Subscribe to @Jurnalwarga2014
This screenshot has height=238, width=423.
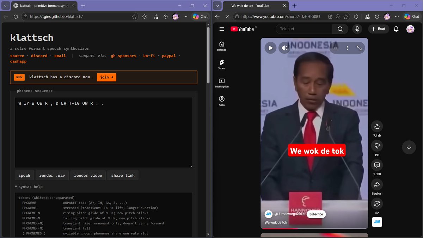click(x=316, y=214)
